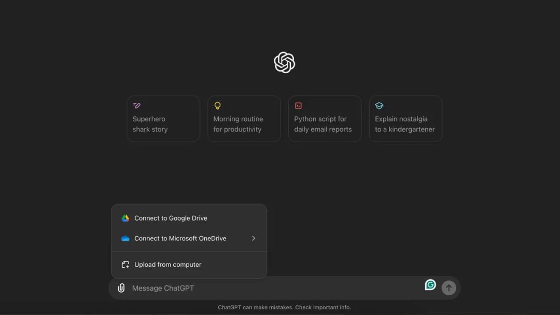Click the ChatGPT logo at center
Viewport: 560px width, 315px height.
tap(284, 63)
